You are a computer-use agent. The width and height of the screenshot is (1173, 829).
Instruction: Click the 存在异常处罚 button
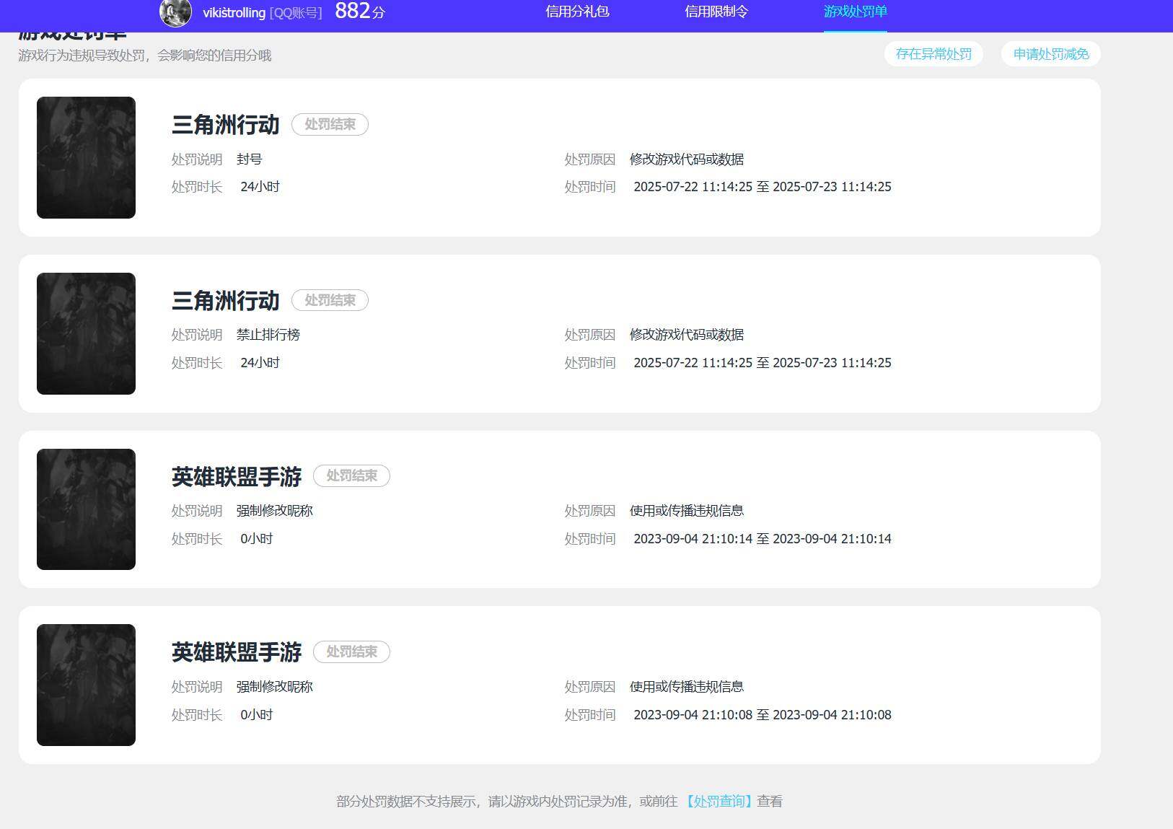933,54
